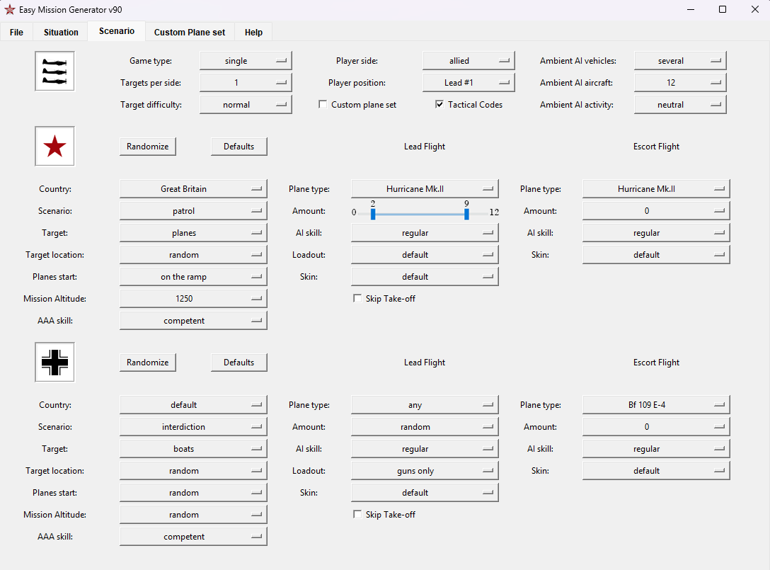Open allied Target dropdown showing planes
Image resolution: width=770 pixels, height=570 pixels.
pos(193,233)
